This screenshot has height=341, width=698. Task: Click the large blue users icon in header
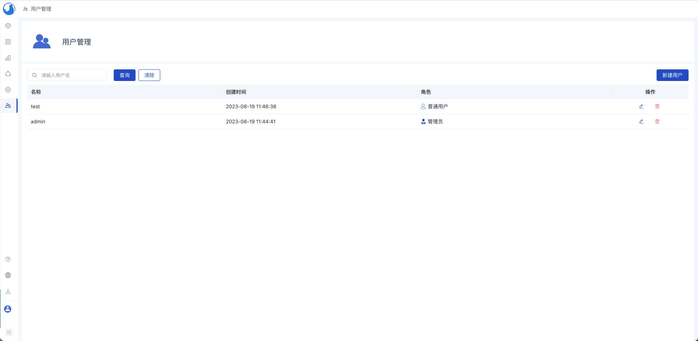(x=42, y=41)
